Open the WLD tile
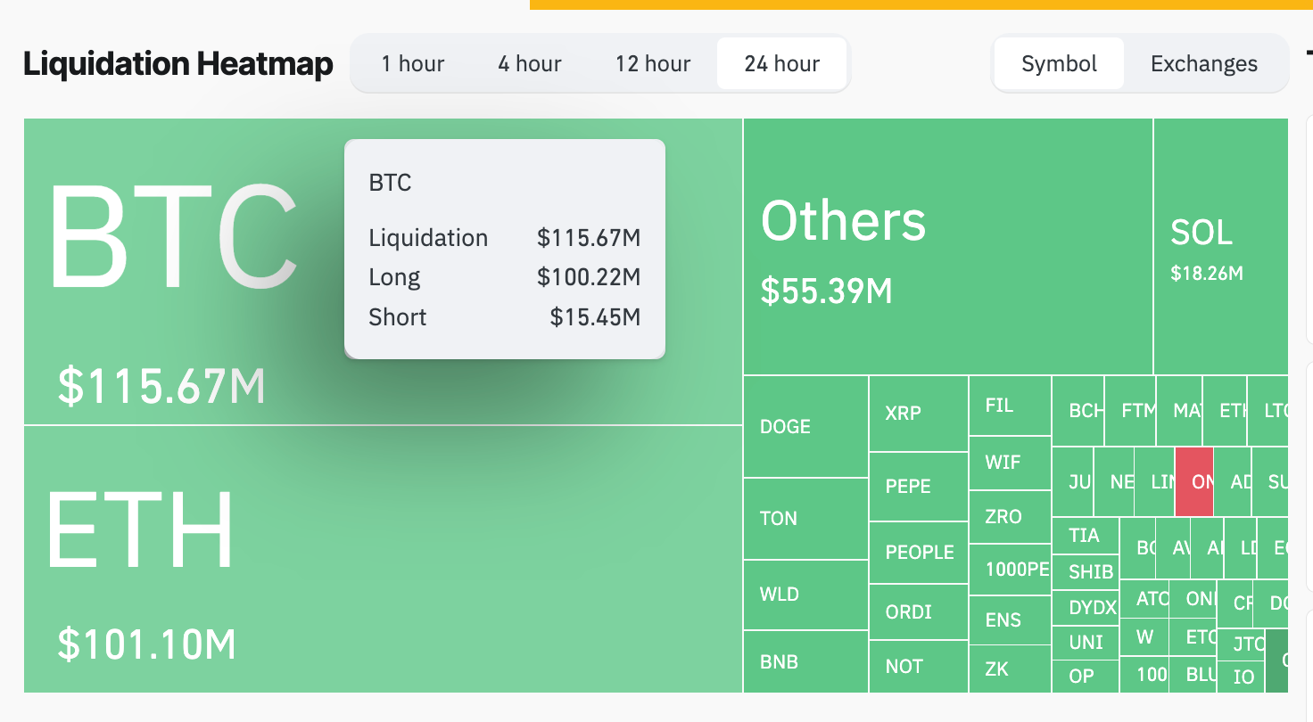 point(805,595)
